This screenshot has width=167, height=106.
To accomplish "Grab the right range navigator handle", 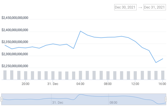I will pos(166,99).
